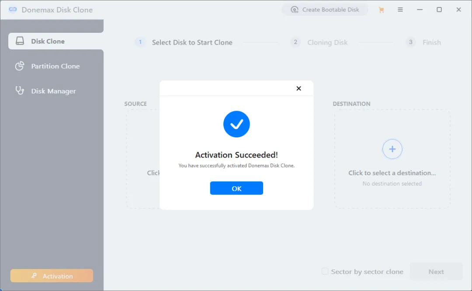Click the bootable disk icon in title bar

[x=295, y=10]
